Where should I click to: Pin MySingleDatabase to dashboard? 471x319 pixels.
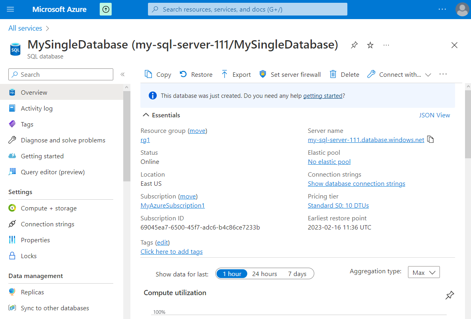[x=354, y=45]
